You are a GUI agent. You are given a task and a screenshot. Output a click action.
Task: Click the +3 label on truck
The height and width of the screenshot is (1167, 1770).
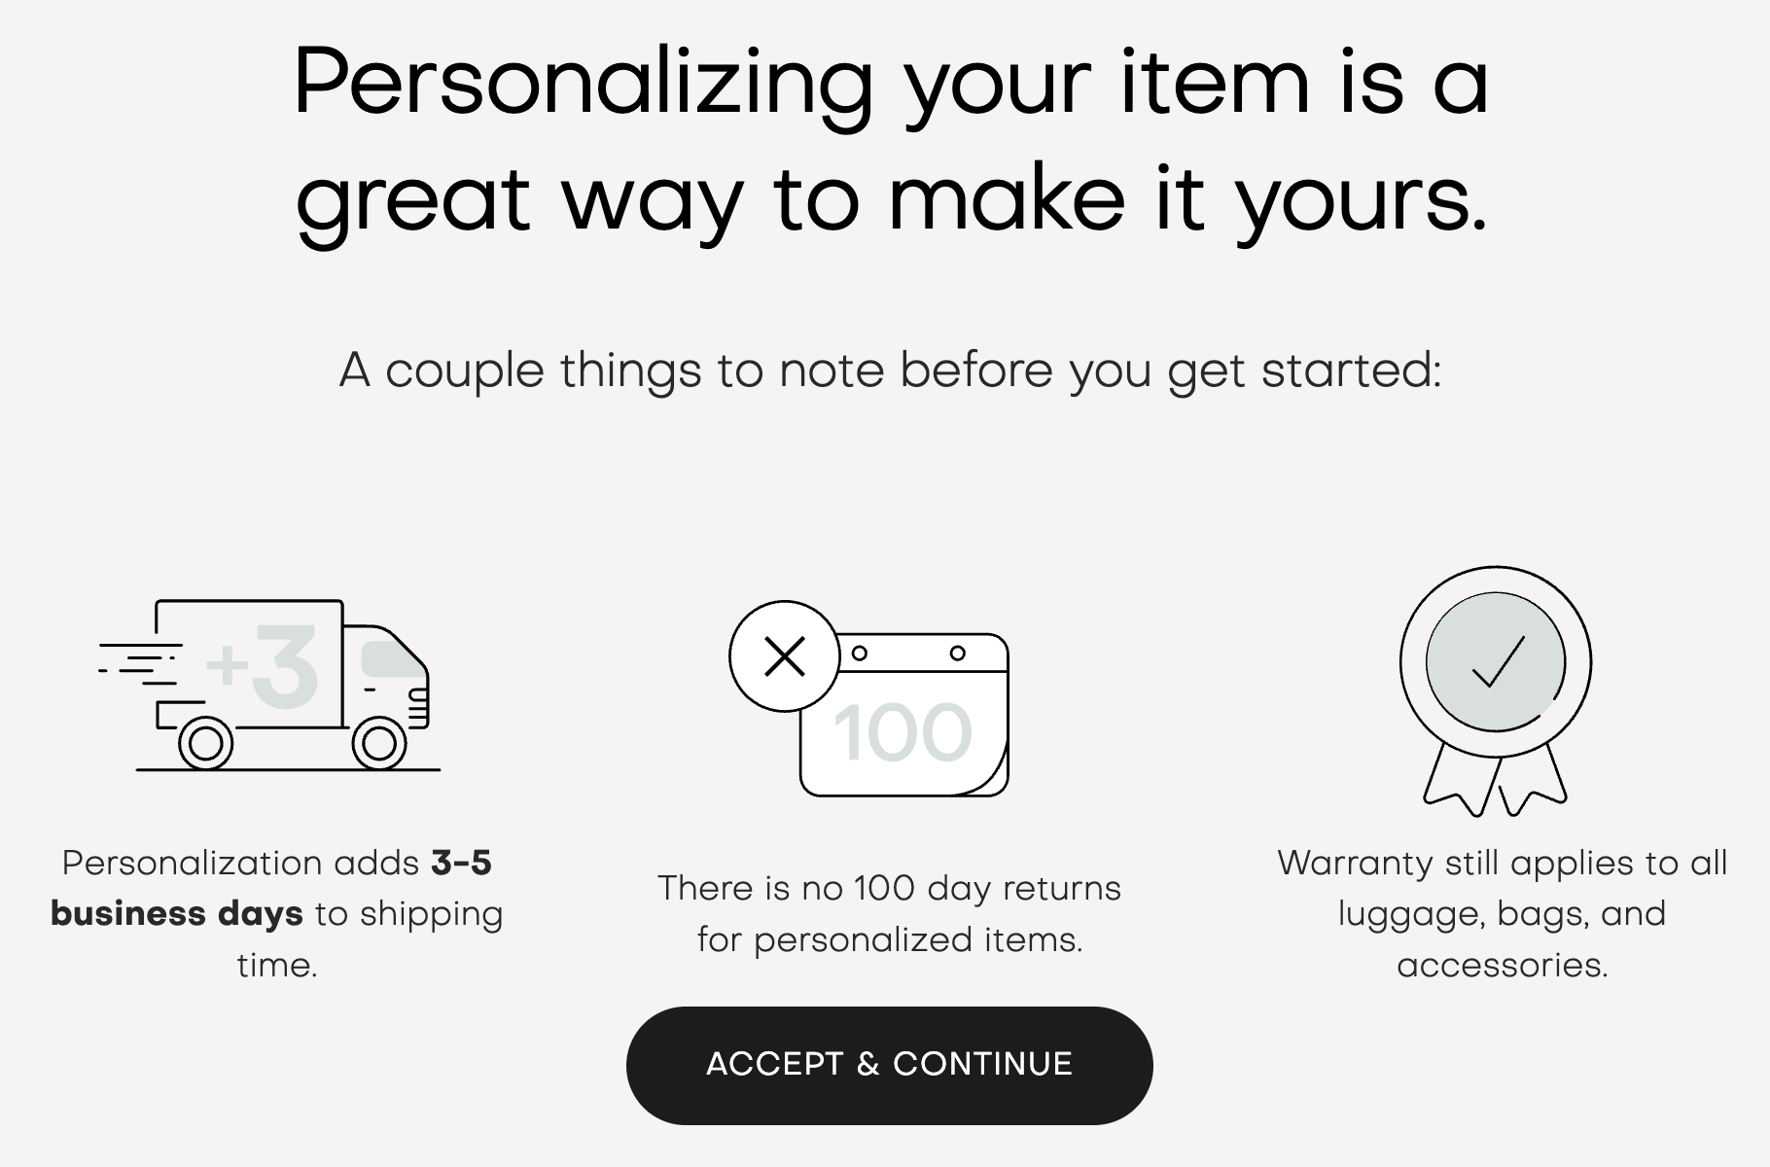(263, 665)
